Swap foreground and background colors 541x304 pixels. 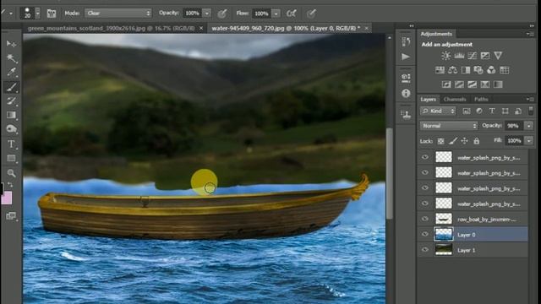tap(10, 185)
